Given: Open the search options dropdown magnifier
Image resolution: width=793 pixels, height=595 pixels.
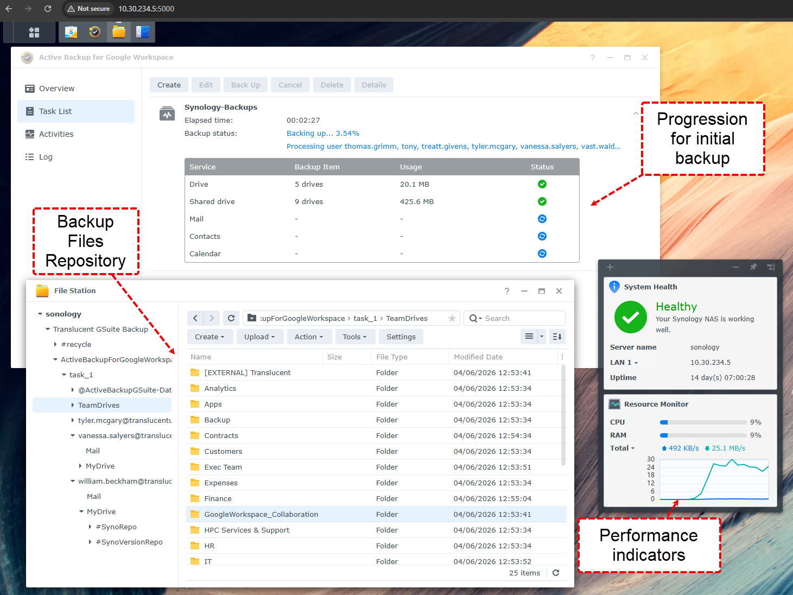Looking at the screenshot, I should tap(475, 318).
